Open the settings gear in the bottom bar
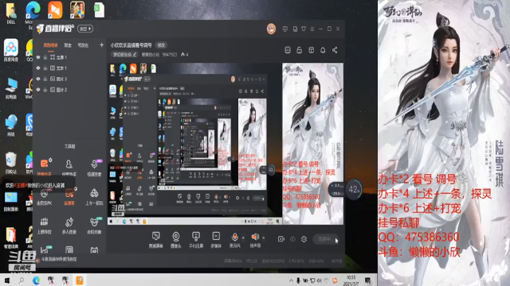510x286 pixels. pyautogui.click(x=304, y=239)
